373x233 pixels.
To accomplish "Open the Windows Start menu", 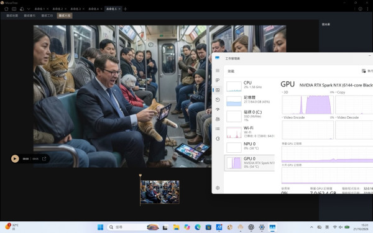I will coord(100,227).
